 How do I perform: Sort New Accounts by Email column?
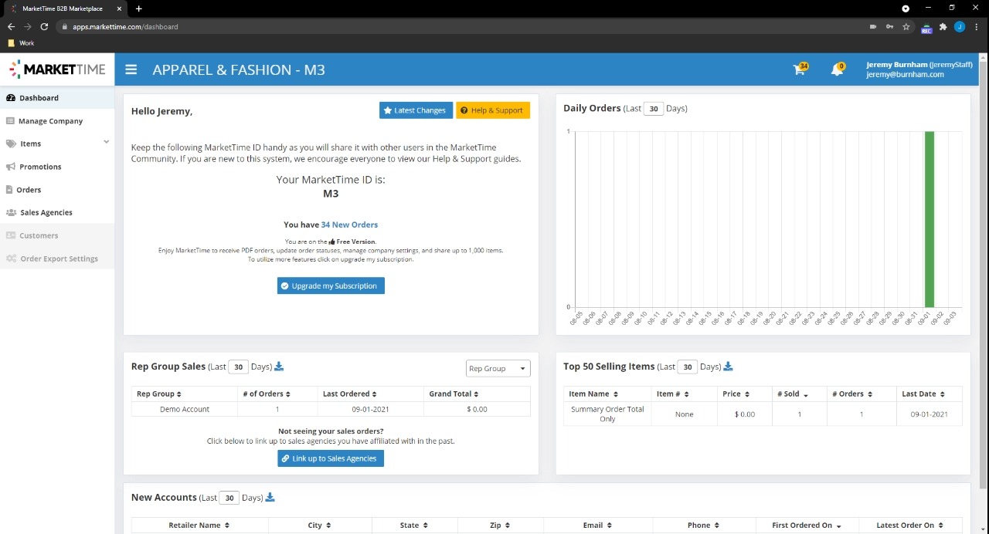pos(598,526)
